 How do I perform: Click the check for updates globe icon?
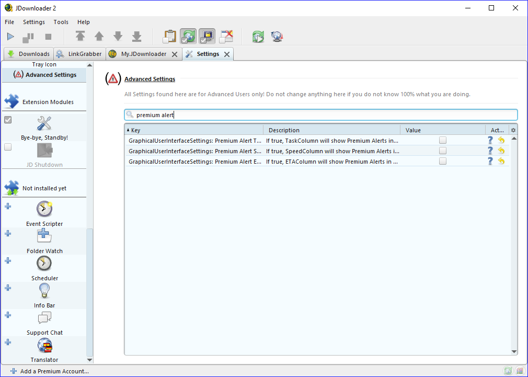coord(277,37)
